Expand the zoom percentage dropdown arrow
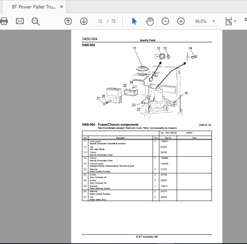This screenshot has width=247, height=244. [x=213, y=21]
